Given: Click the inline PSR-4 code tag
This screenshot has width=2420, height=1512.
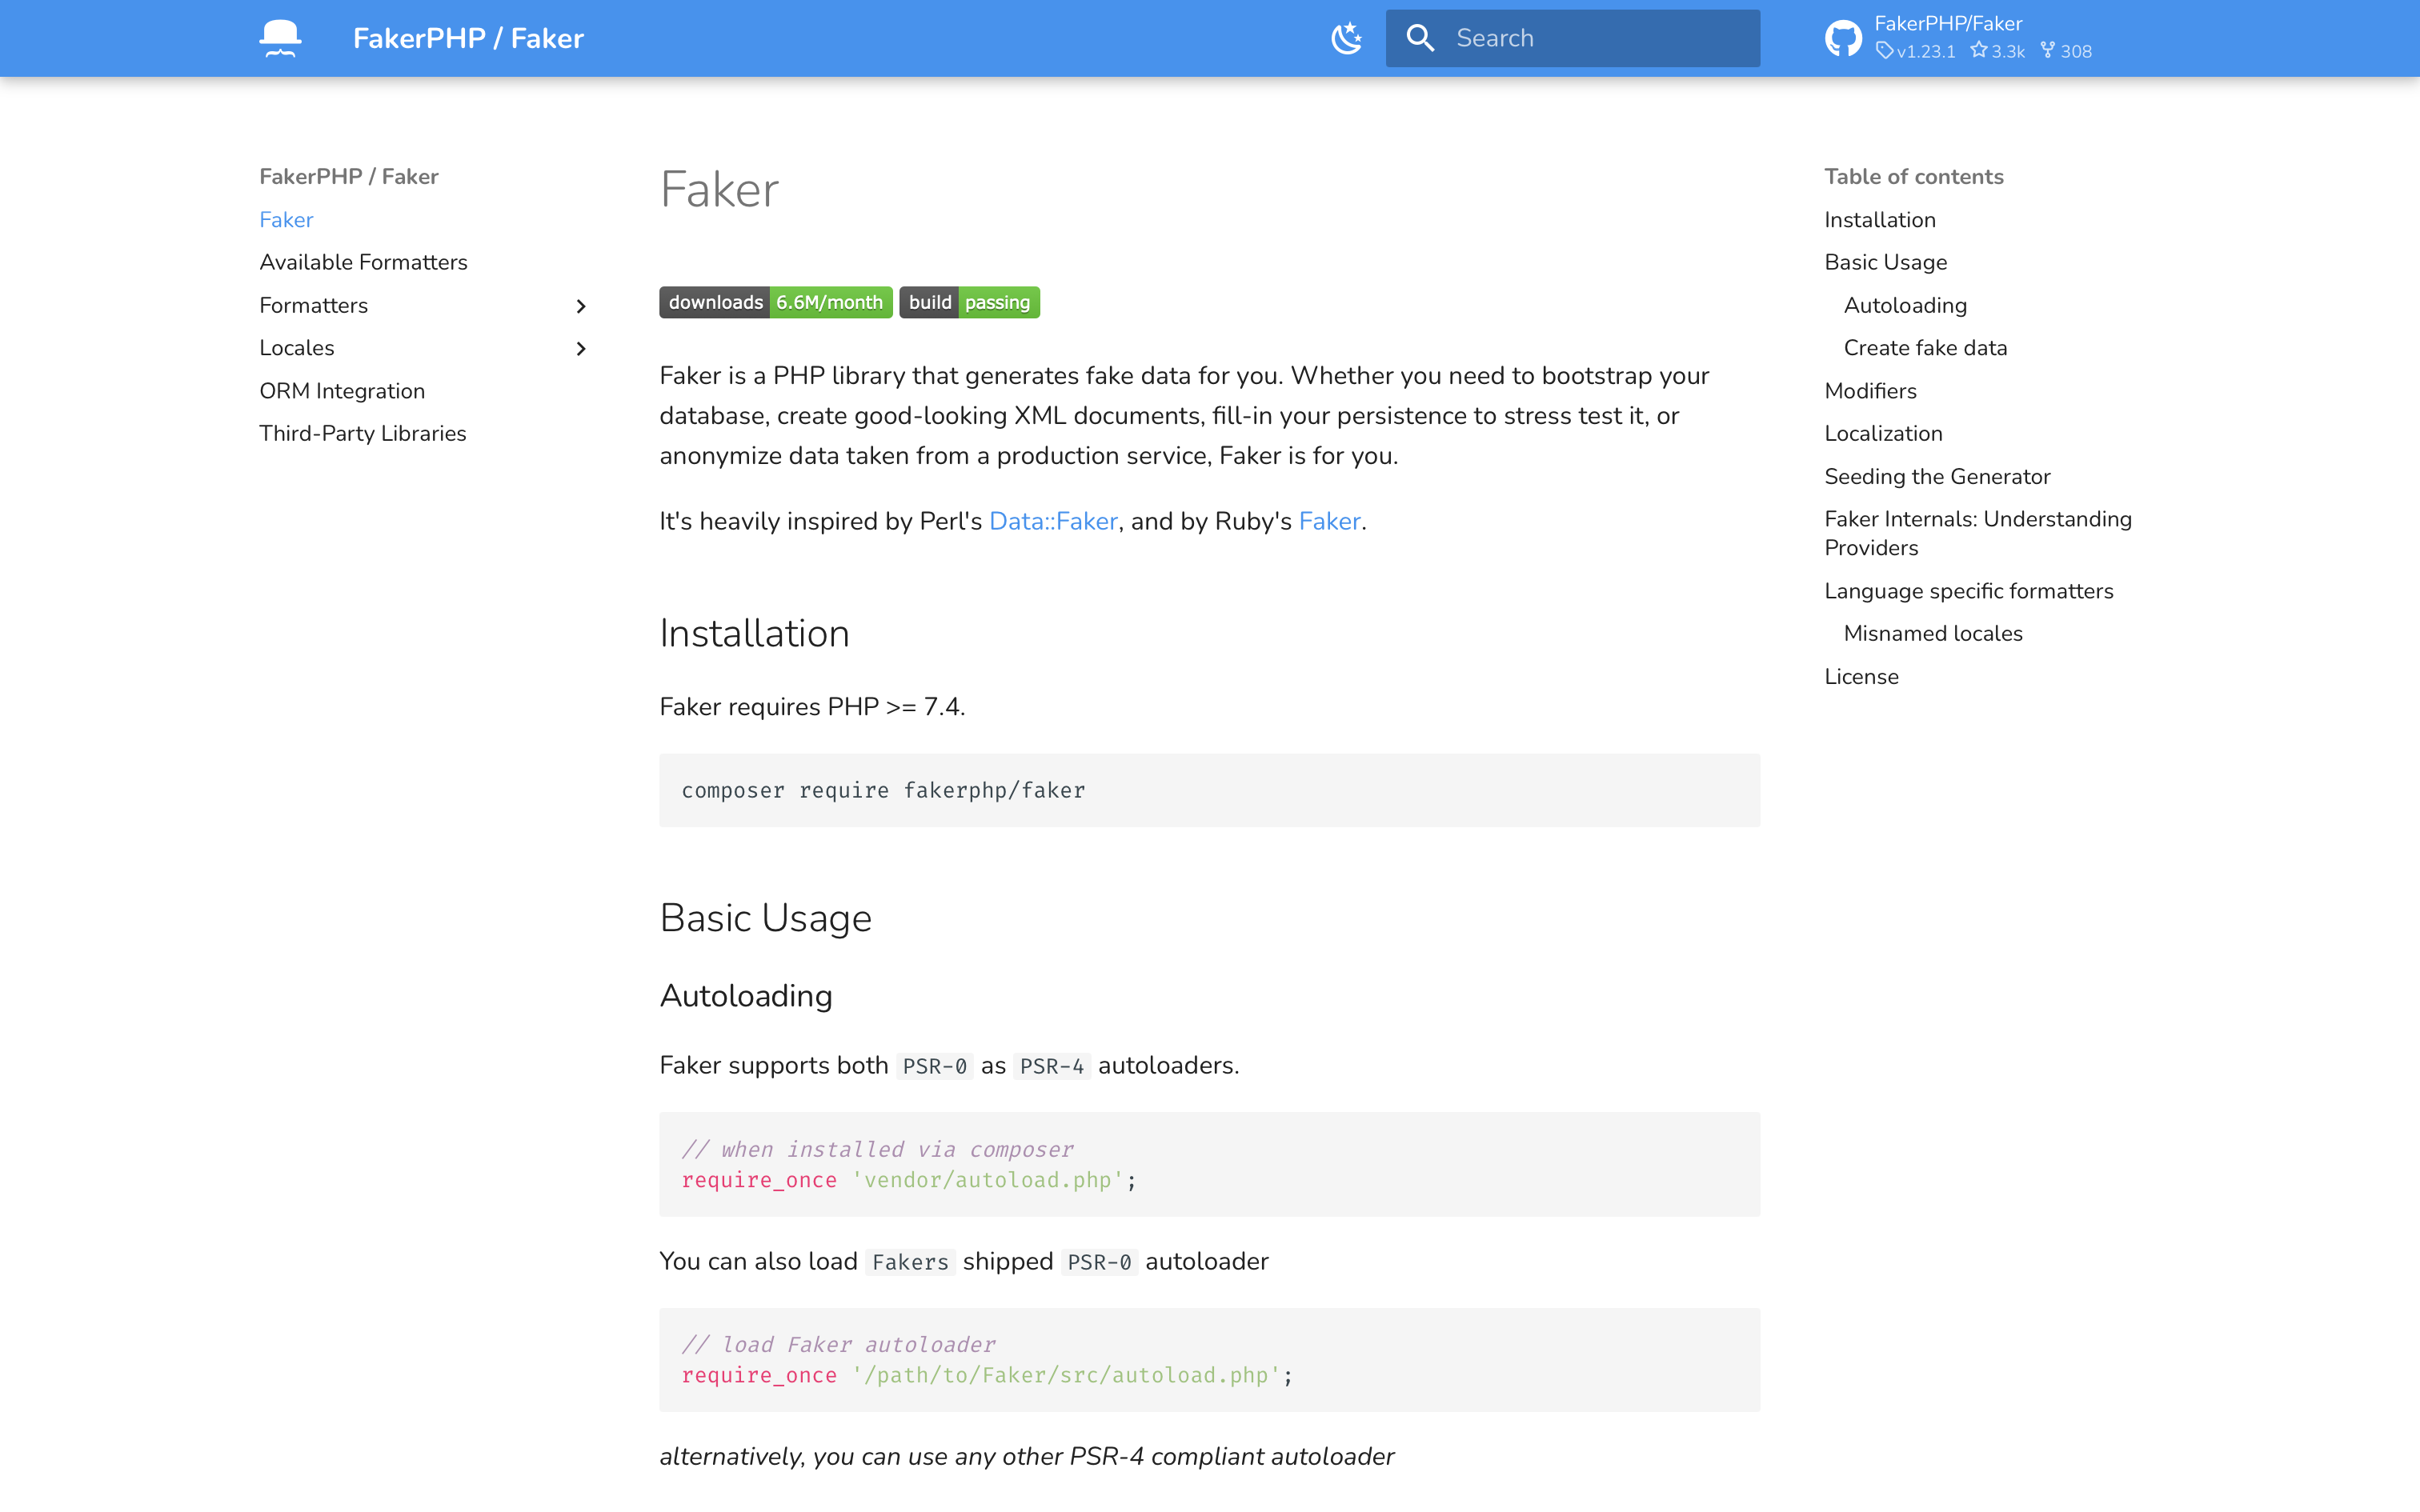Looking at the screenshot, I should click(1051, 1066).
